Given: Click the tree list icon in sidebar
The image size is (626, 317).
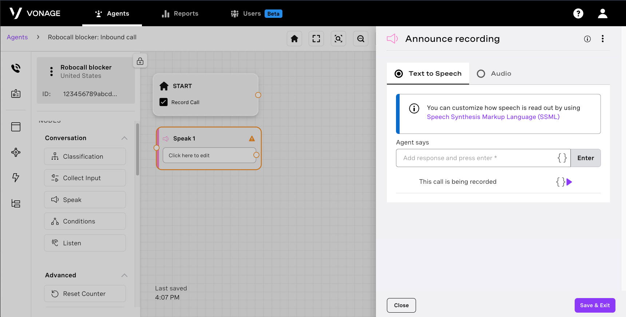Looking at the screenshot, I should tap(16, 203).
